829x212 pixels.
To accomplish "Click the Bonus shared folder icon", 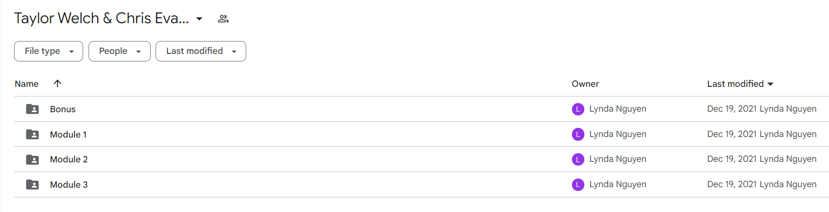I will click(32, 109).
